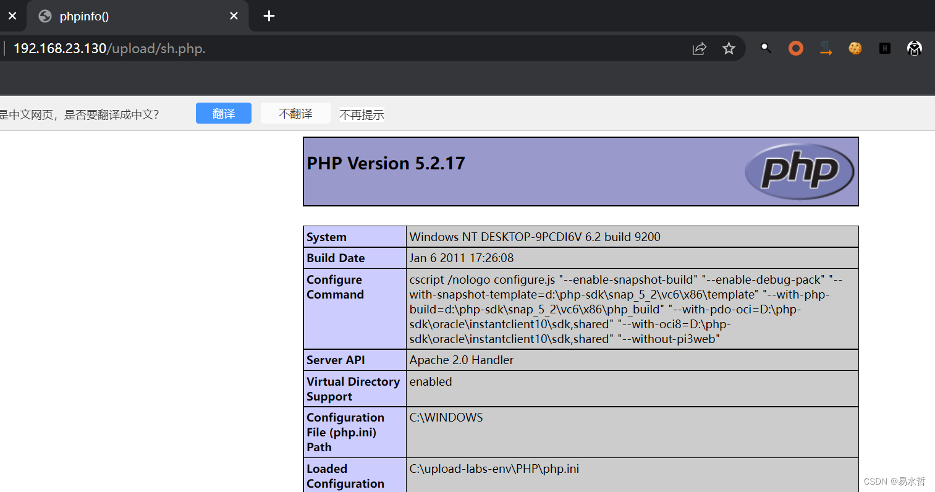Click the Apache 2.0 Handler value
Viewport: 935px width, 492px height.
point(462,360)
